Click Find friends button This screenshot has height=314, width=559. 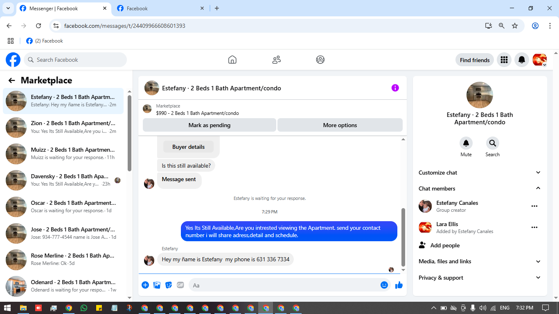pos(475,60)
